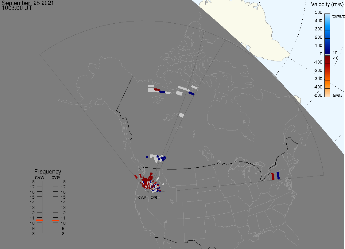Click the Frequency legend heading
This screenshot has width=345, height=249.
click(x=48, y=172)
